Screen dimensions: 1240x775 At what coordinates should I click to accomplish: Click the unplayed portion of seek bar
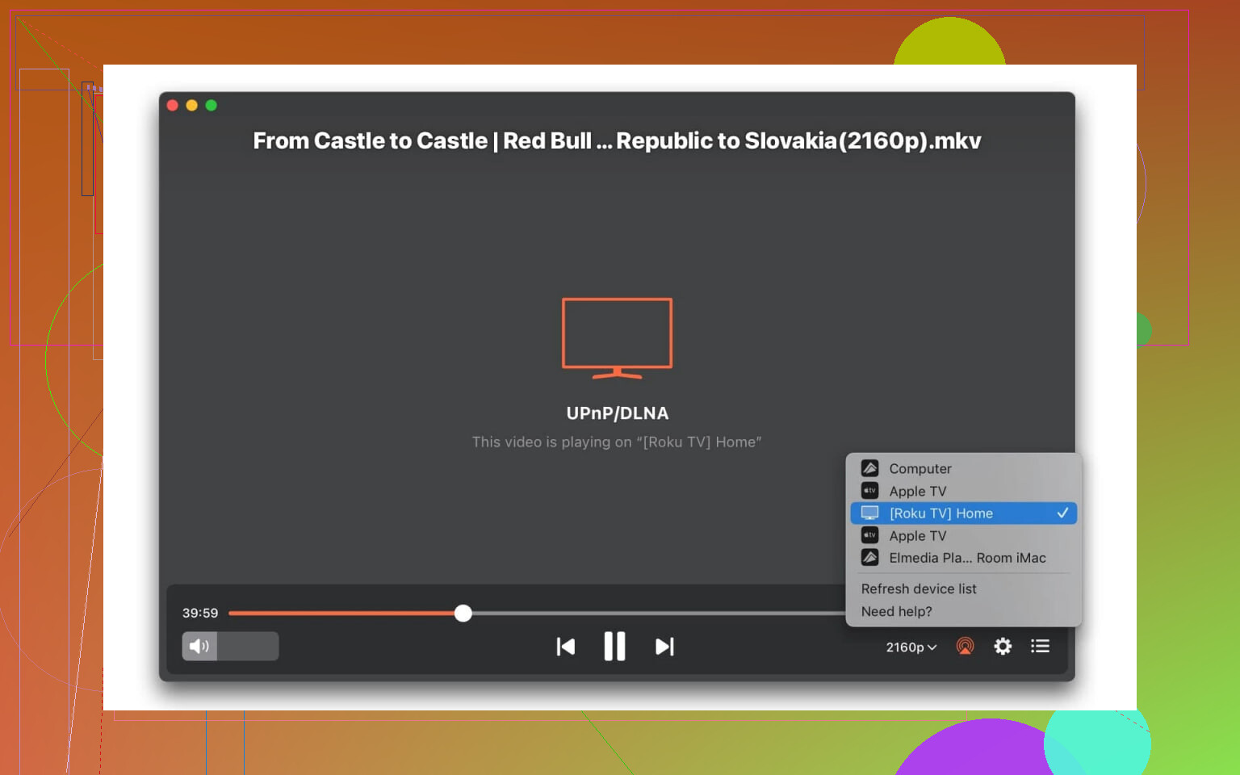[658, 614]
